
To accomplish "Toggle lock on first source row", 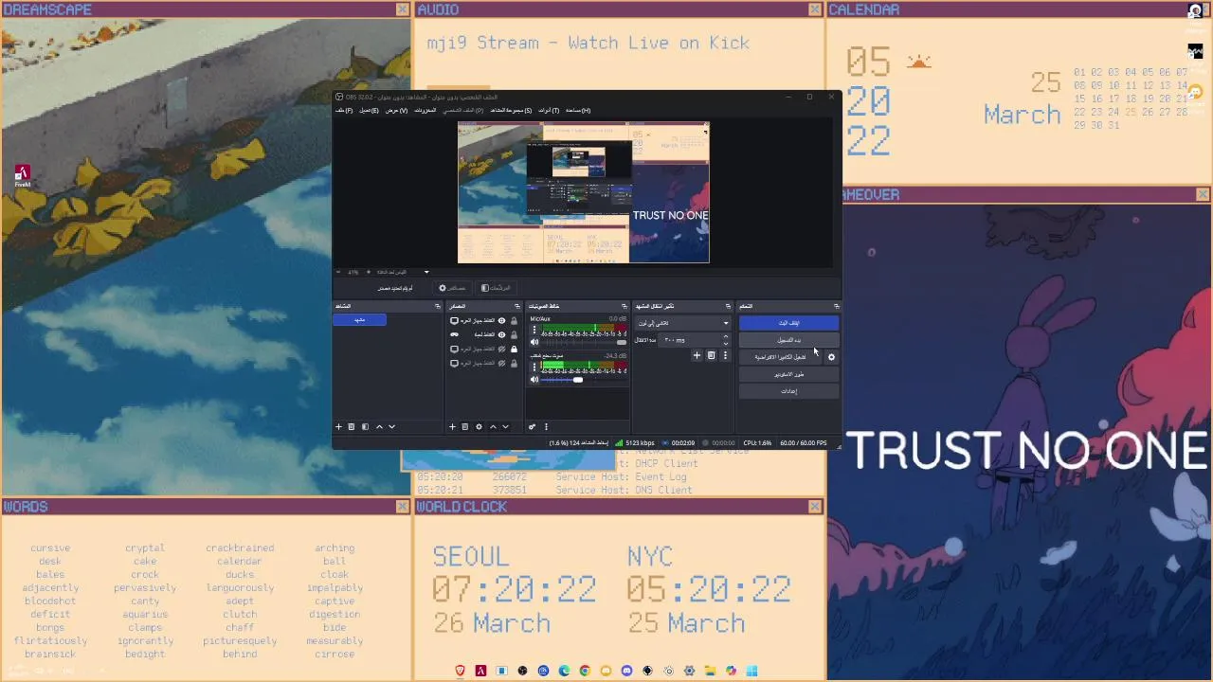I will pyautogui.click(x=514, y=320).
